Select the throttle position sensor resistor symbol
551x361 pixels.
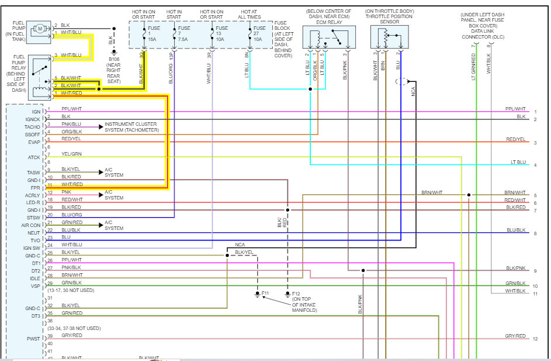386,37
